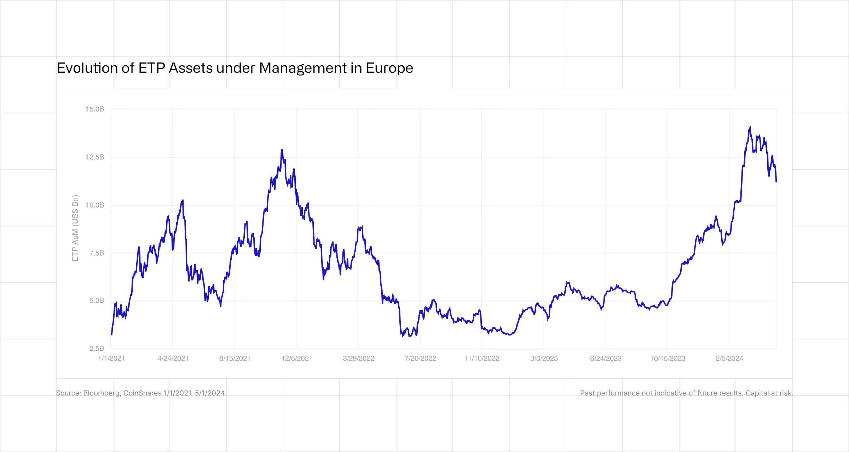Click the 3/29/2022 x-axis date label
Viewport: 849px width, 452px height.
point(358,359)
